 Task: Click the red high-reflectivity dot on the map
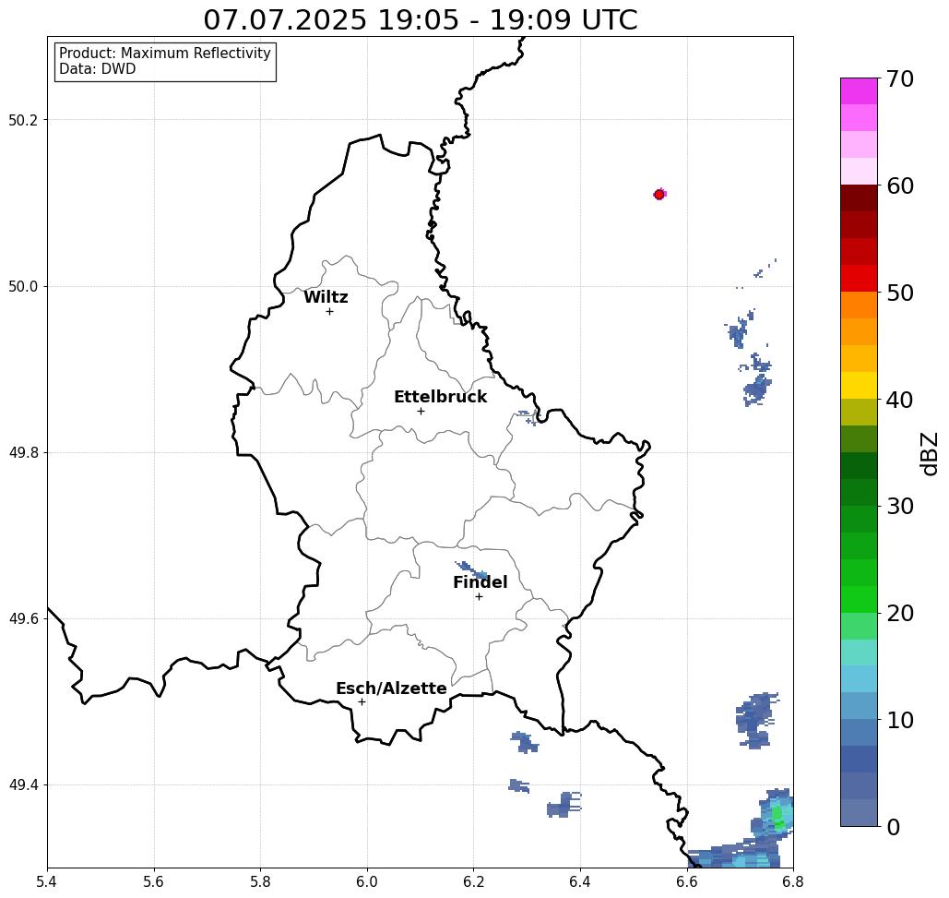[659, 195]
